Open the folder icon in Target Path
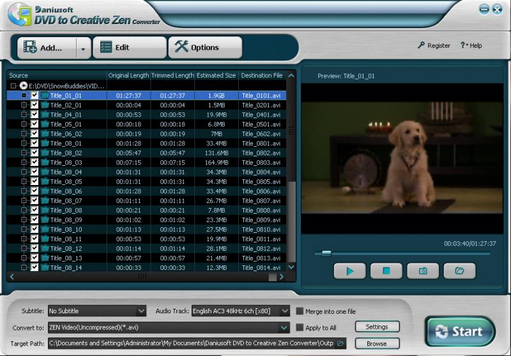This screenshot has height=356, width=511. (x=340, y=343)
